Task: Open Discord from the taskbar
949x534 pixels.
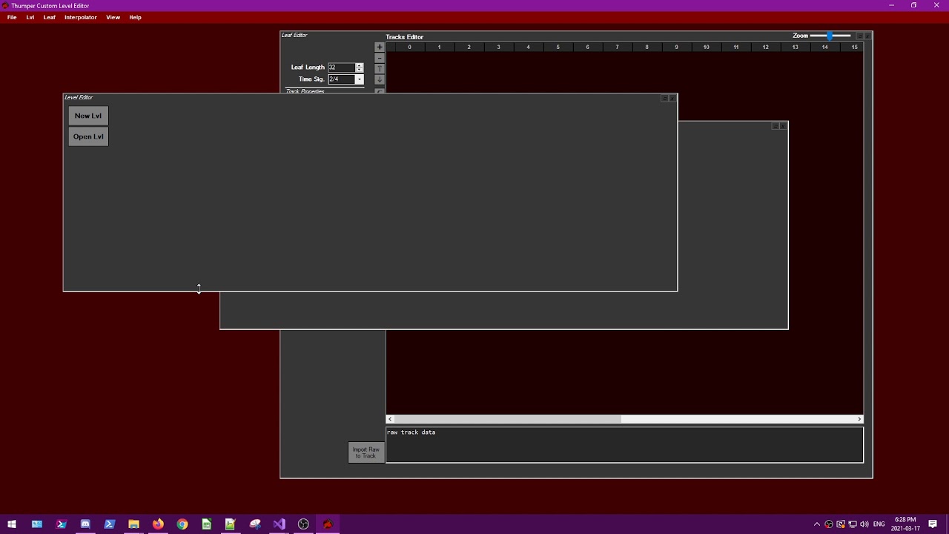Action: (x=85, y=524)
